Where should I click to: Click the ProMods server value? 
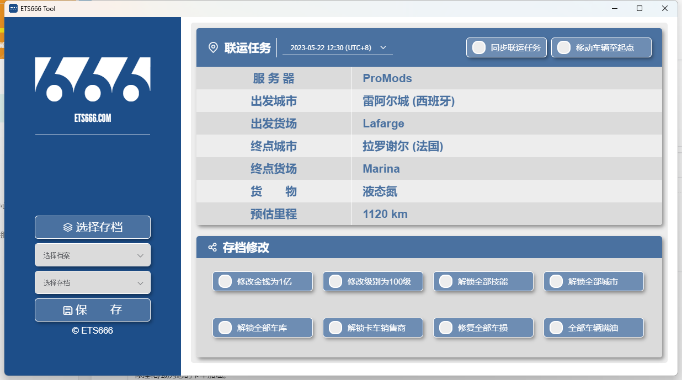pos(387,78)
